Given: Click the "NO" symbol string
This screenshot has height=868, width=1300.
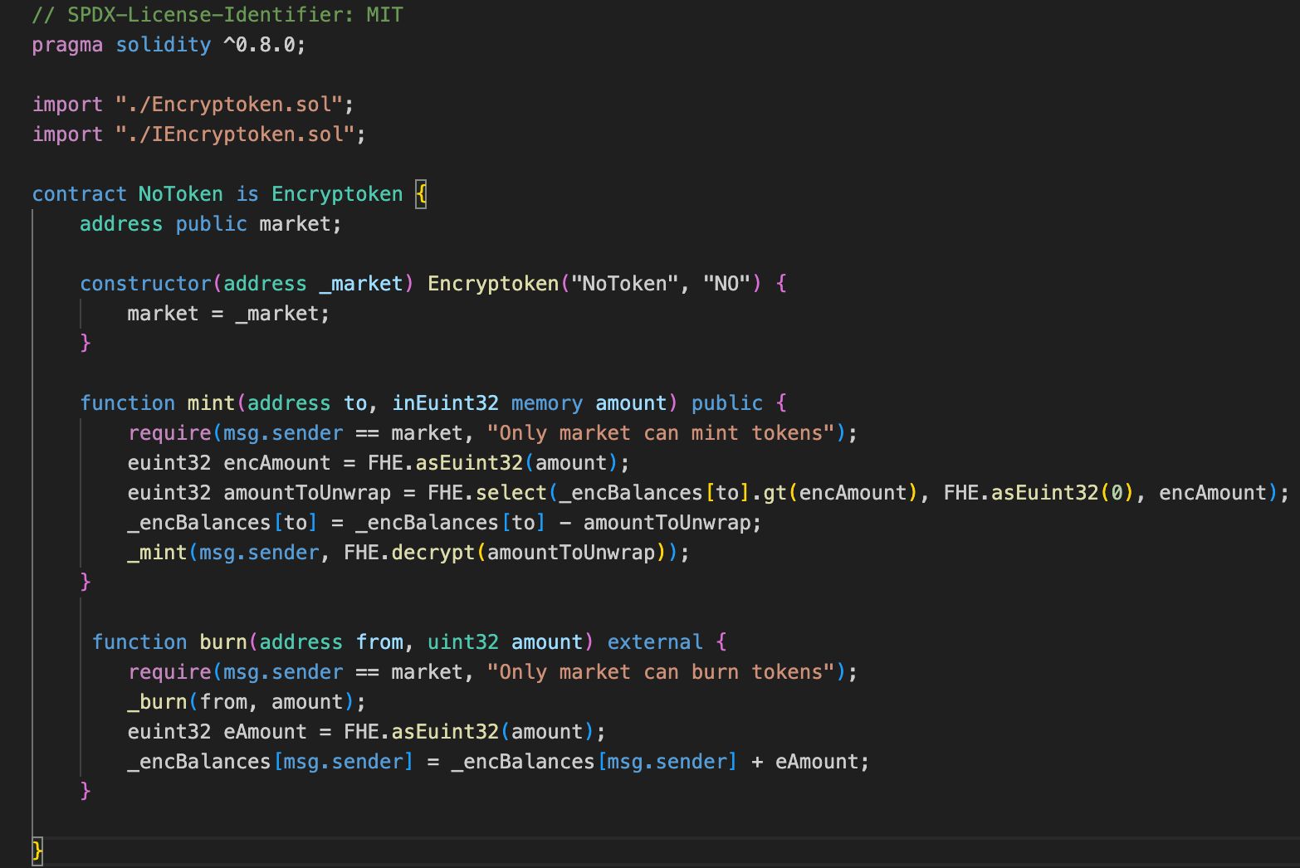Looking at the screenshot, I should [726, 283].
